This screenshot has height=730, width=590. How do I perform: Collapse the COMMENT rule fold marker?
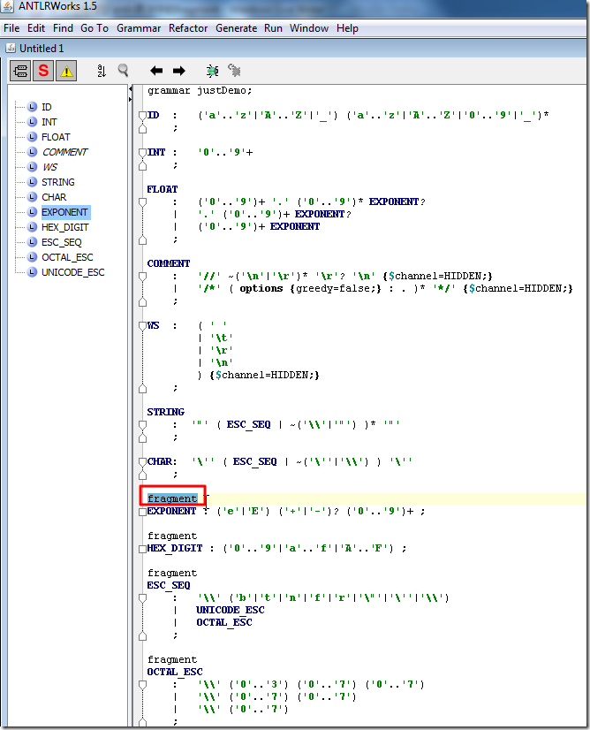coord(143,277)
